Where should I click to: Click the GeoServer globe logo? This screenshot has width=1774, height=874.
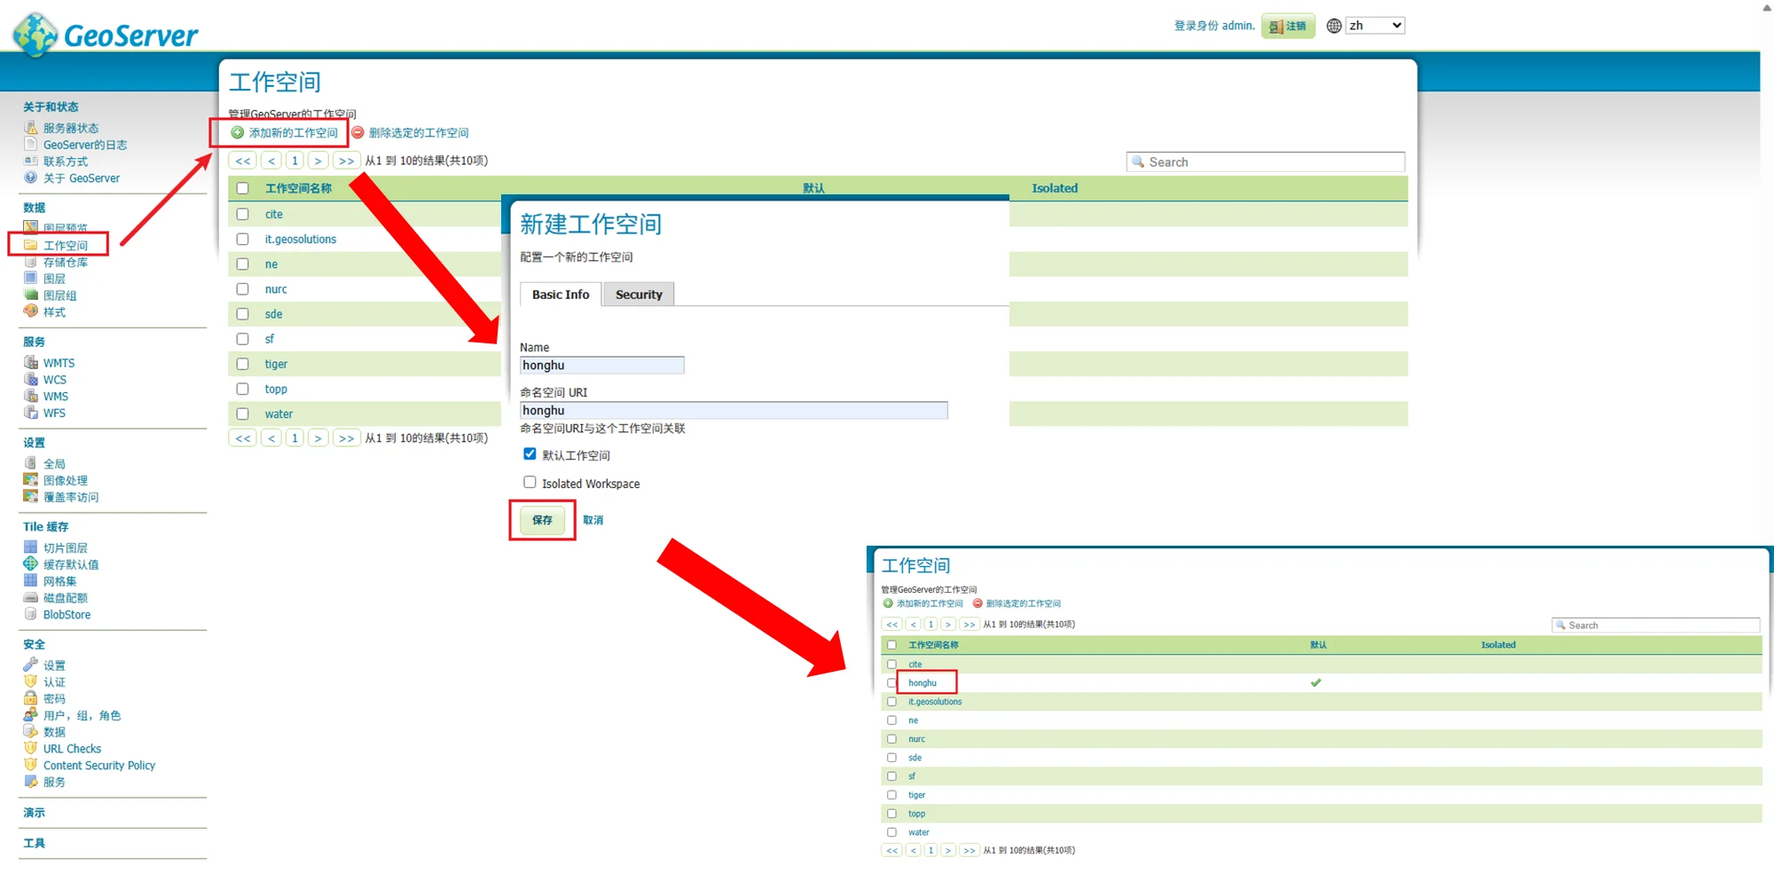tap(35, 35)
